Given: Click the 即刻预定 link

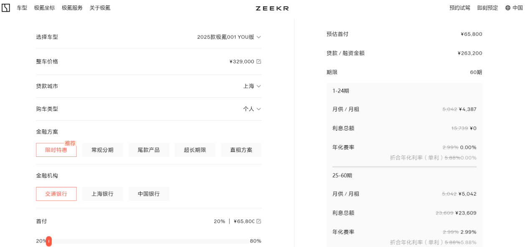Looking at the screenshot, I should (x=488, y=8).
